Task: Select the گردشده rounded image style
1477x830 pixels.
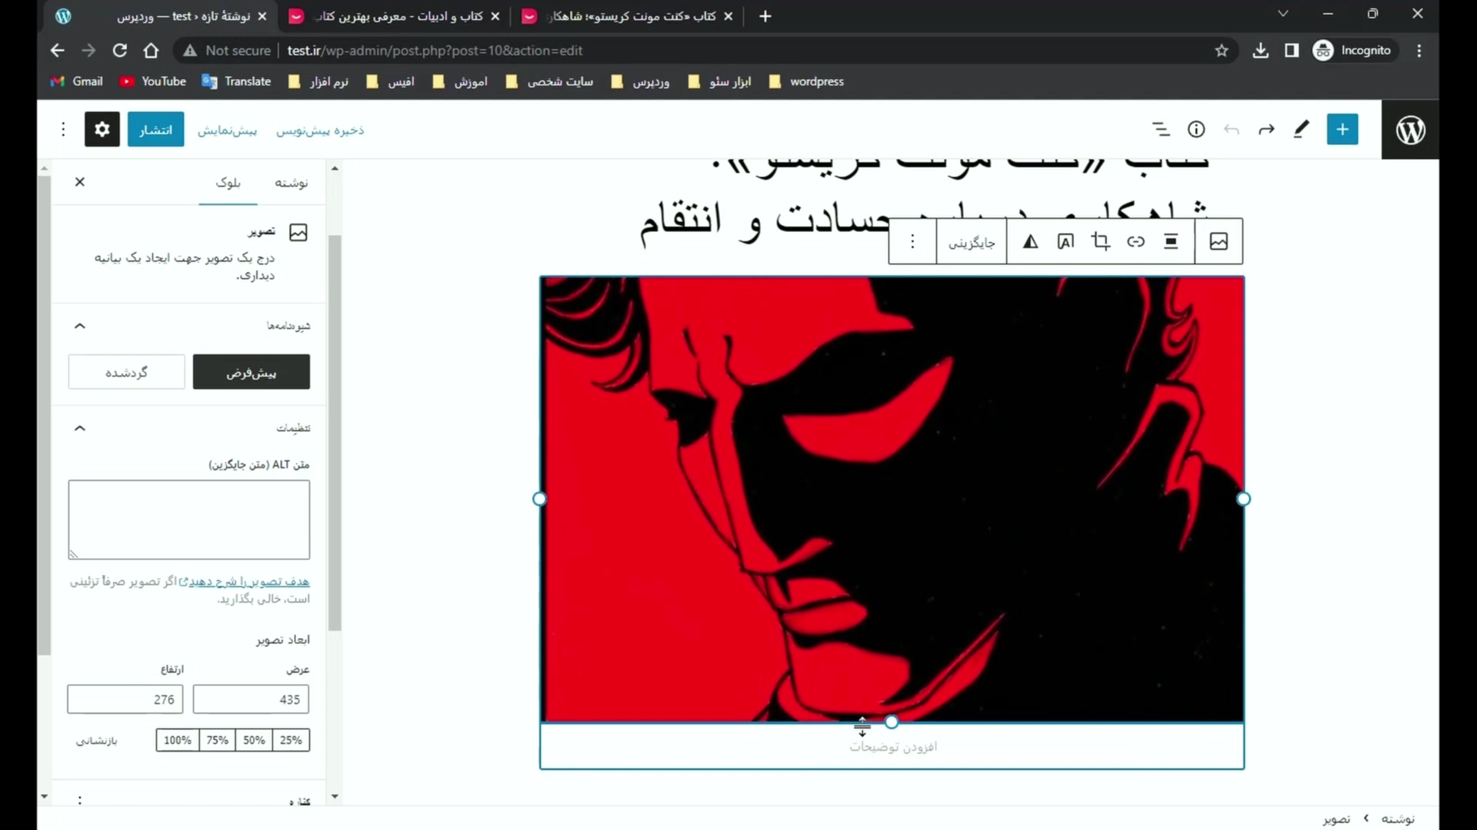Action: click(x=126, y=372)
